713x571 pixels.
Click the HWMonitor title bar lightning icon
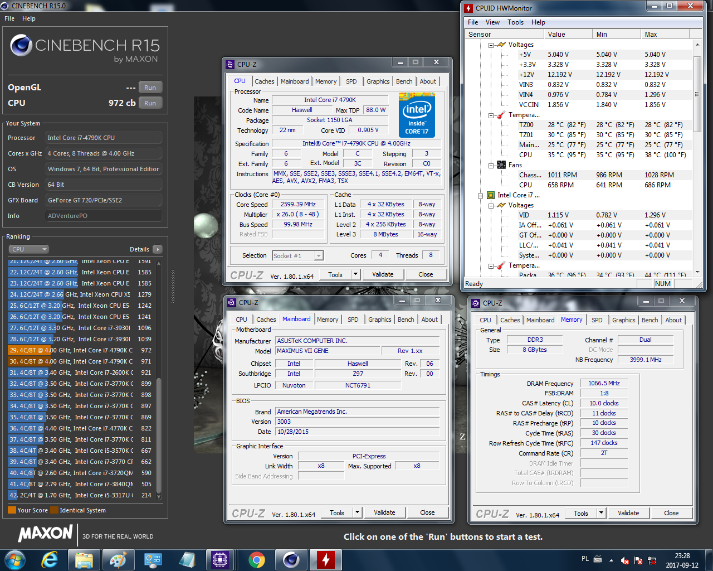point(468,8)
